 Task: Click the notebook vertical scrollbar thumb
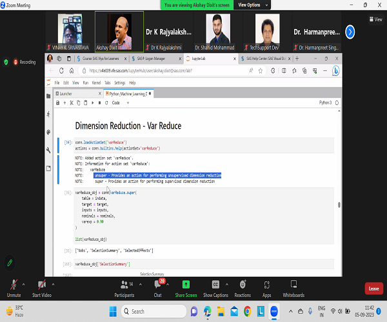(339, 205)
